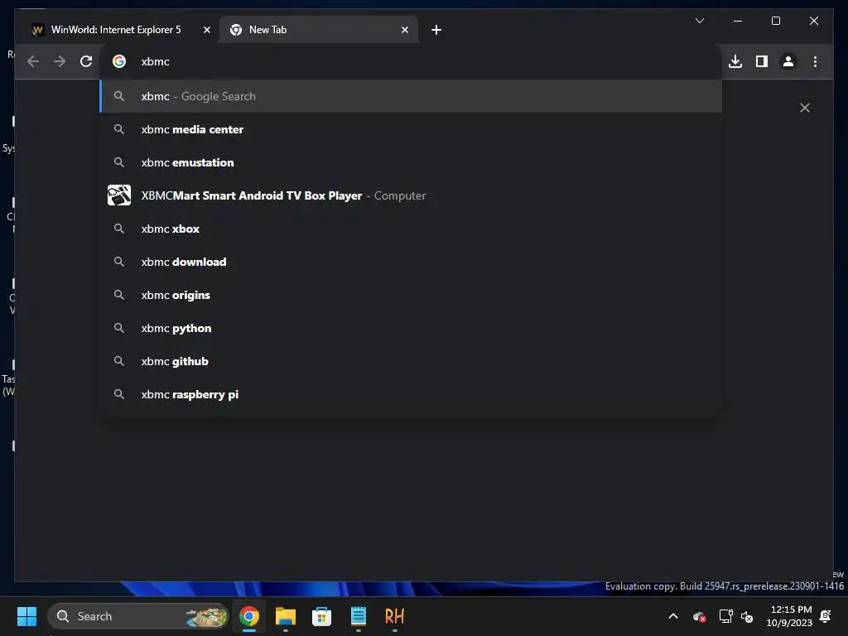Show hidden system tray icons
The width and height of the screenshot is (848, 636).
pyautogui.click(x=672, y=616)
